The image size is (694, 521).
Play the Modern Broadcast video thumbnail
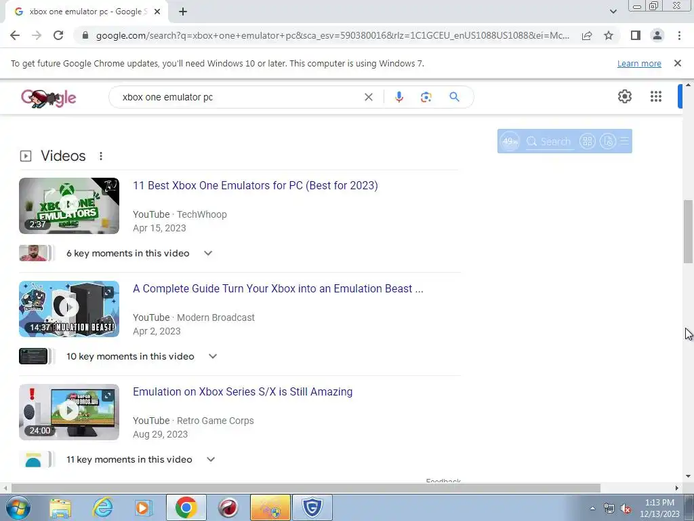pyautogui.click(x=69, y=309)
